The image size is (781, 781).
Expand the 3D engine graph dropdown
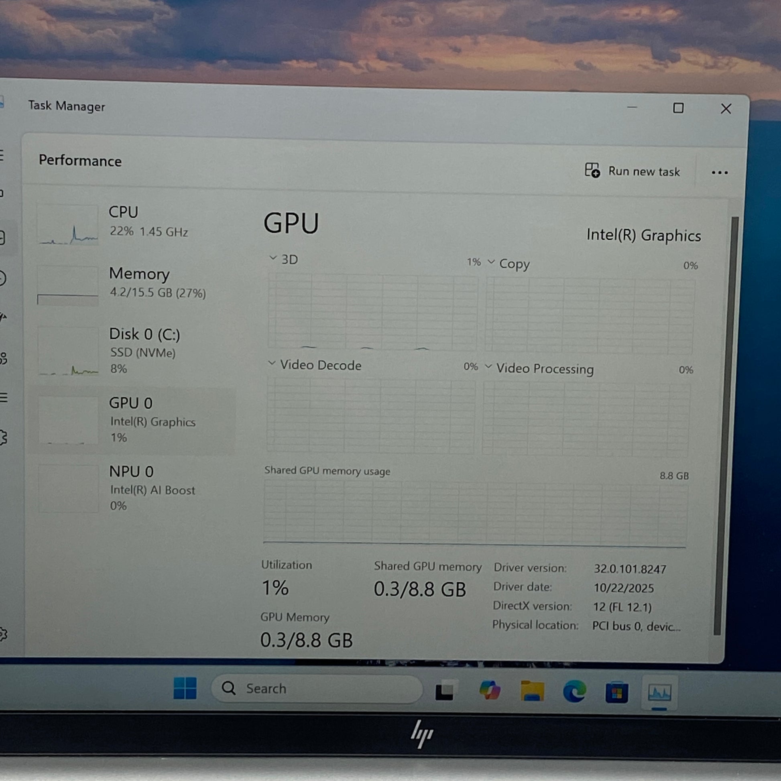(x=273, y=258)
